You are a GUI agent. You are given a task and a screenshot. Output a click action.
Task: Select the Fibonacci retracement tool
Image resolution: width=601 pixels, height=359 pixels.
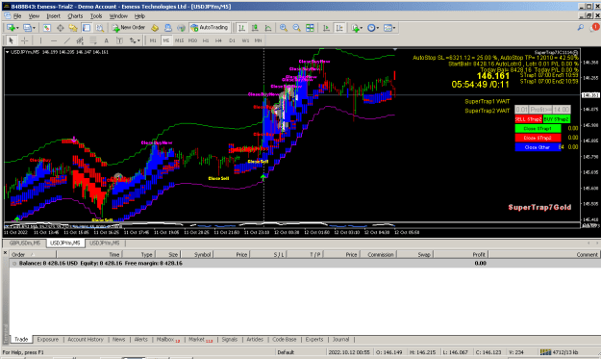[93, 40]
